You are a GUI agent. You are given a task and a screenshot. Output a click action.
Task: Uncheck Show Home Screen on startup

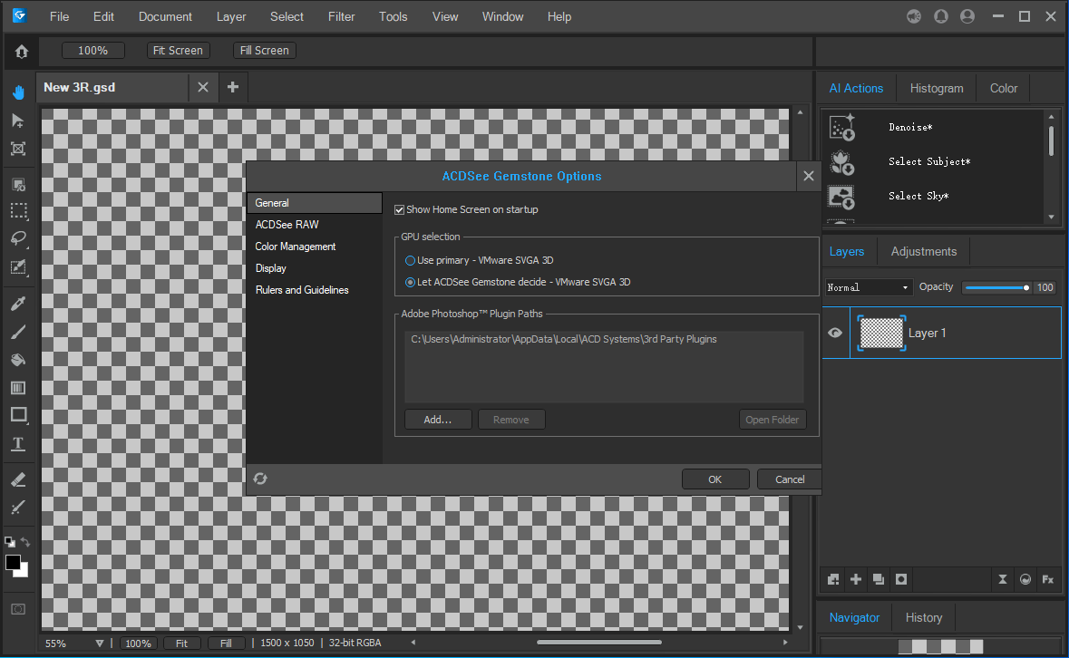[400, 210]
